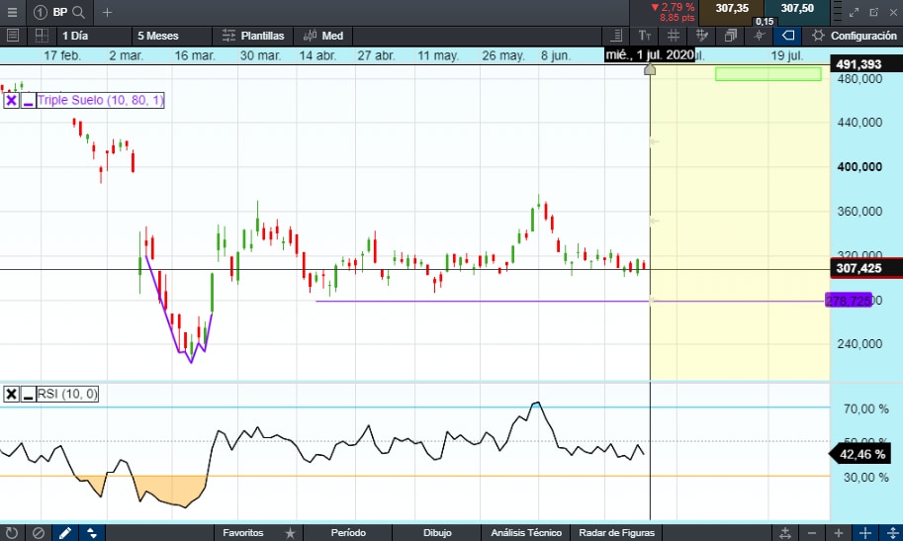
Task: Click the date marker mié., 1 jul. 2020
Action: point(649,55)
